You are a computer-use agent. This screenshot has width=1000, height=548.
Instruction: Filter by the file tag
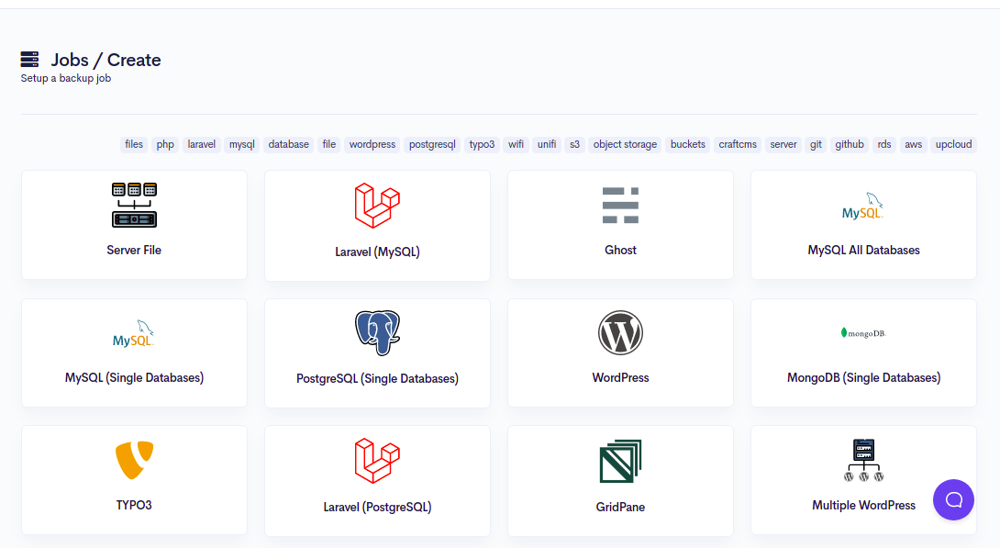coord(329,144)
